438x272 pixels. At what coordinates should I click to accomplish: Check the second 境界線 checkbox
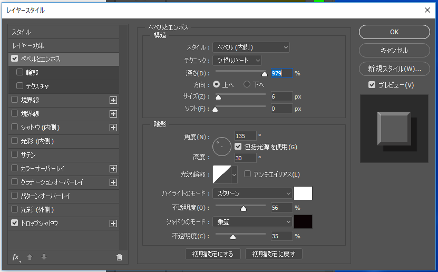coord(15,113)
